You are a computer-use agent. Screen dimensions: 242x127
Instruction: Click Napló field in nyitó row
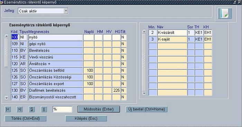click(89, 37)
